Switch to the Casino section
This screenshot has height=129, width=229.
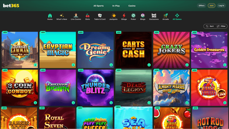point(132,6)
